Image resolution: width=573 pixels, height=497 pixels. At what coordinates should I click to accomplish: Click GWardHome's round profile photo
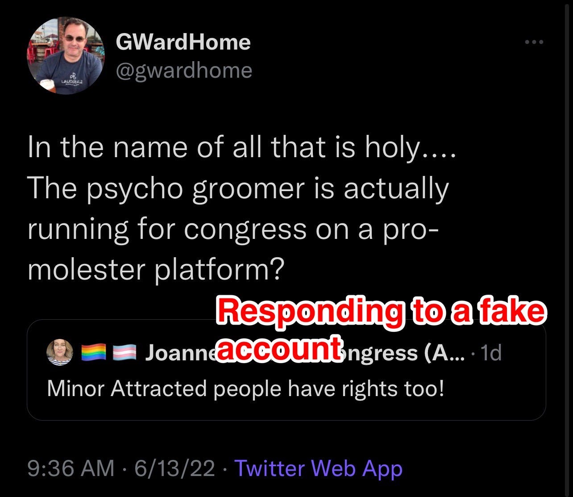(66, 56)
